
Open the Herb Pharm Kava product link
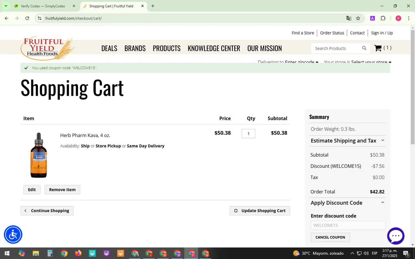[85, 135]
